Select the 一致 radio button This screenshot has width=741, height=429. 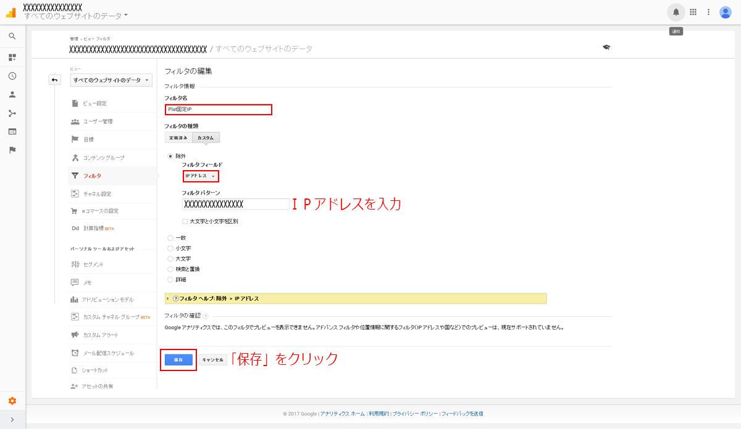pyautogui.click(x=170, y=237)
